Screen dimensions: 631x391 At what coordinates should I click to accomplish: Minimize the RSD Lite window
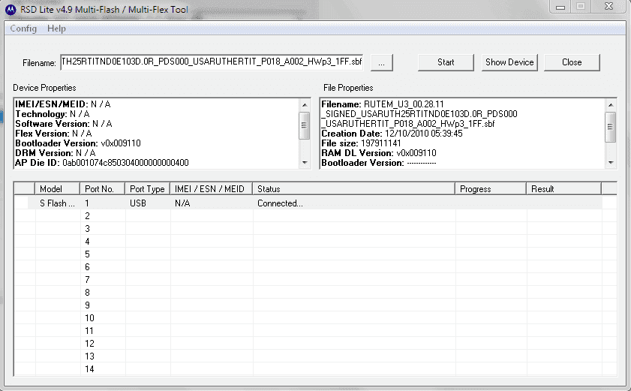[x=560, y=7]
